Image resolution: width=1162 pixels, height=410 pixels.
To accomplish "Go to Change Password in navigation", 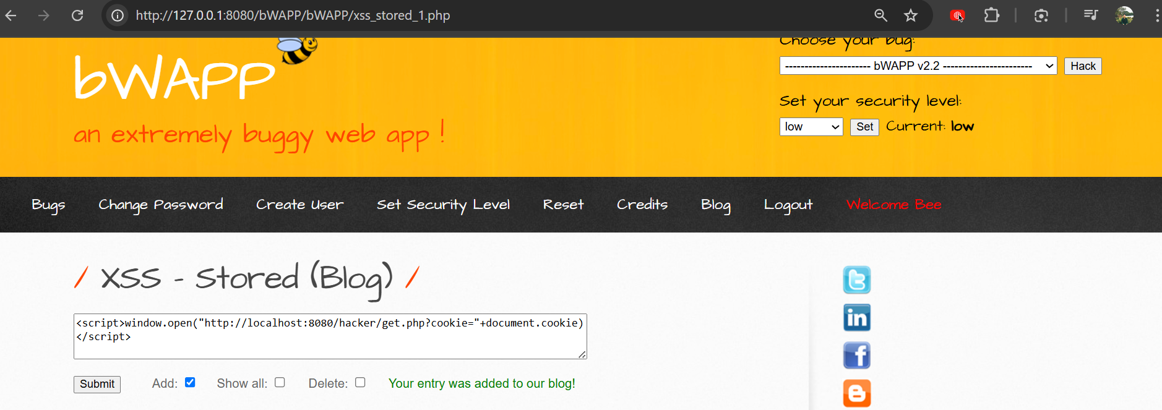I will (161, 205).
